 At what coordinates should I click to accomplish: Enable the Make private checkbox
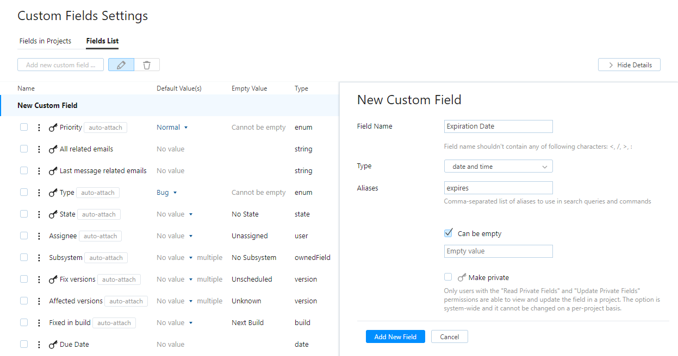pos(448,277)
